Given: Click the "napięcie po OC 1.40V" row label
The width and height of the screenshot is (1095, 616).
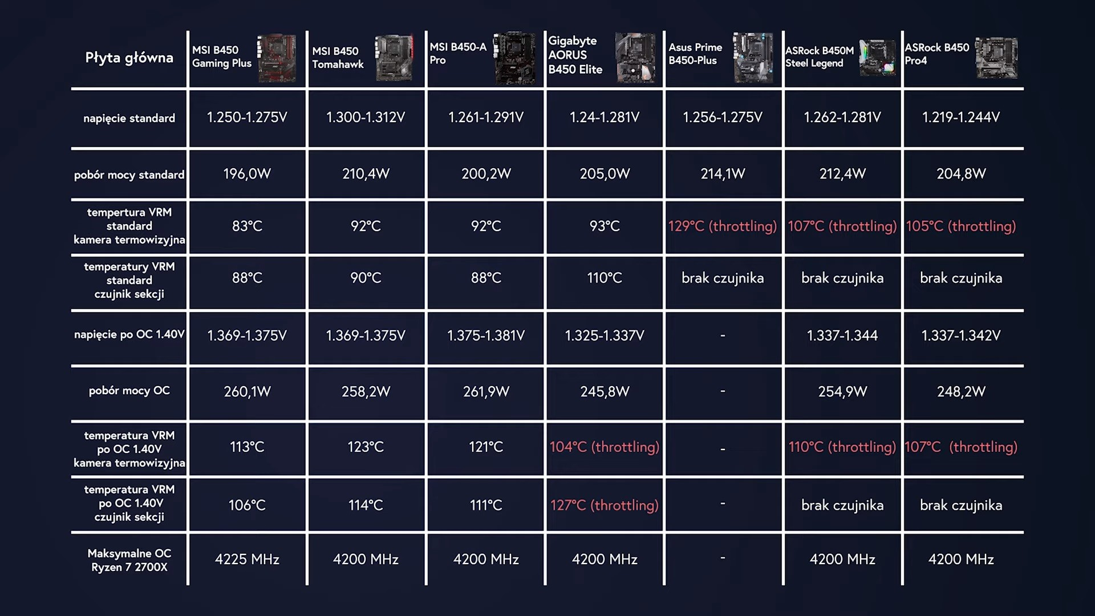Looking at the screenshot, I should pos(129,335).
